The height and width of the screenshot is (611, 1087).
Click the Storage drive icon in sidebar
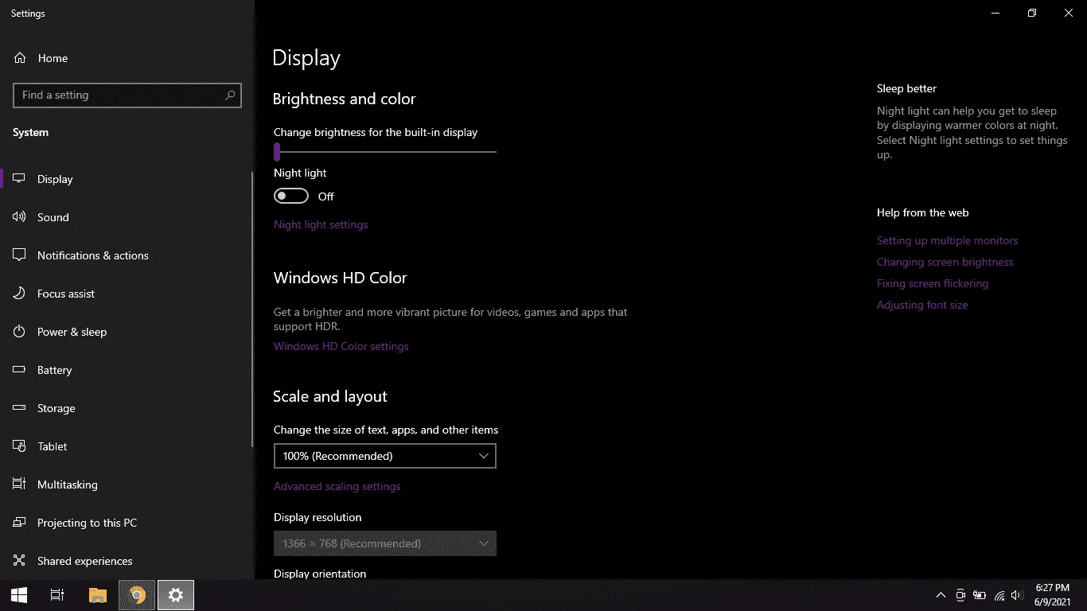pyautogui.click(x=20, y=408)
